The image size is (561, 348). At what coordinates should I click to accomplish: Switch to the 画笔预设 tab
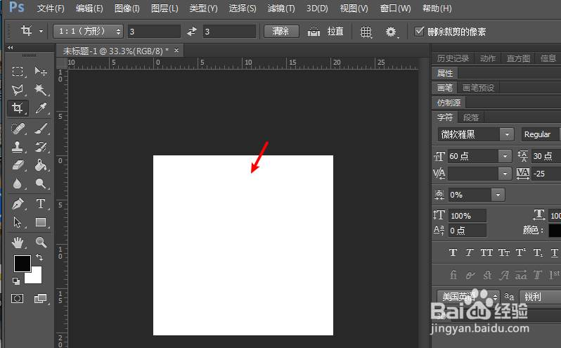(478, 88)
